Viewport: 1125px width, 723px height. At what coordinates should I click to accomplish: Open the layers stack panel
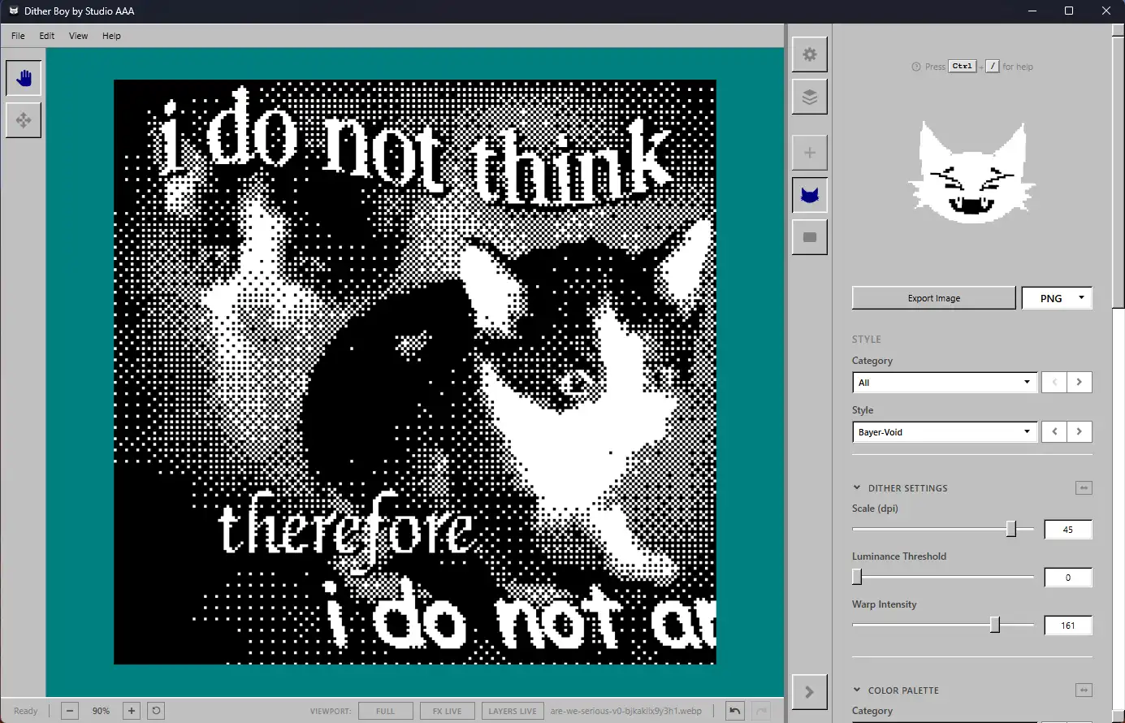tap(810, 97)
